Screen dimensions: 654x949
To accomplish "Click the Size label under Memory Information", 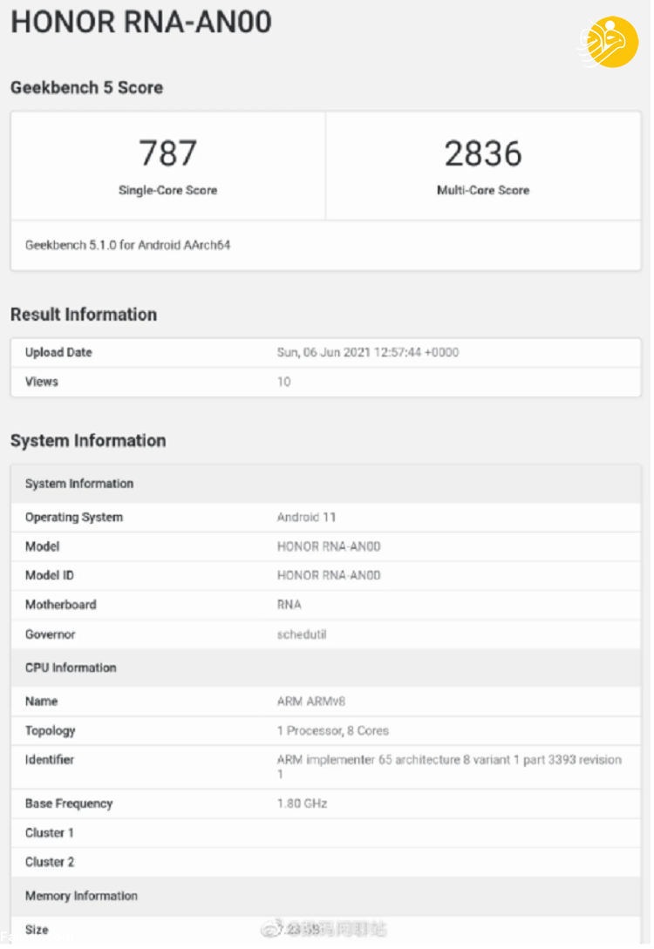I will (37, 930).
